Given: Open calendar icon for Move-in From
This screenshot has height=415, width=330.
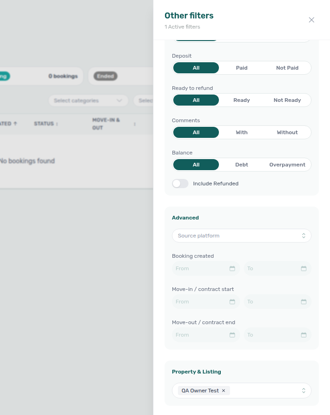Looking at the screenshot, I should click(x=232, y=302).
